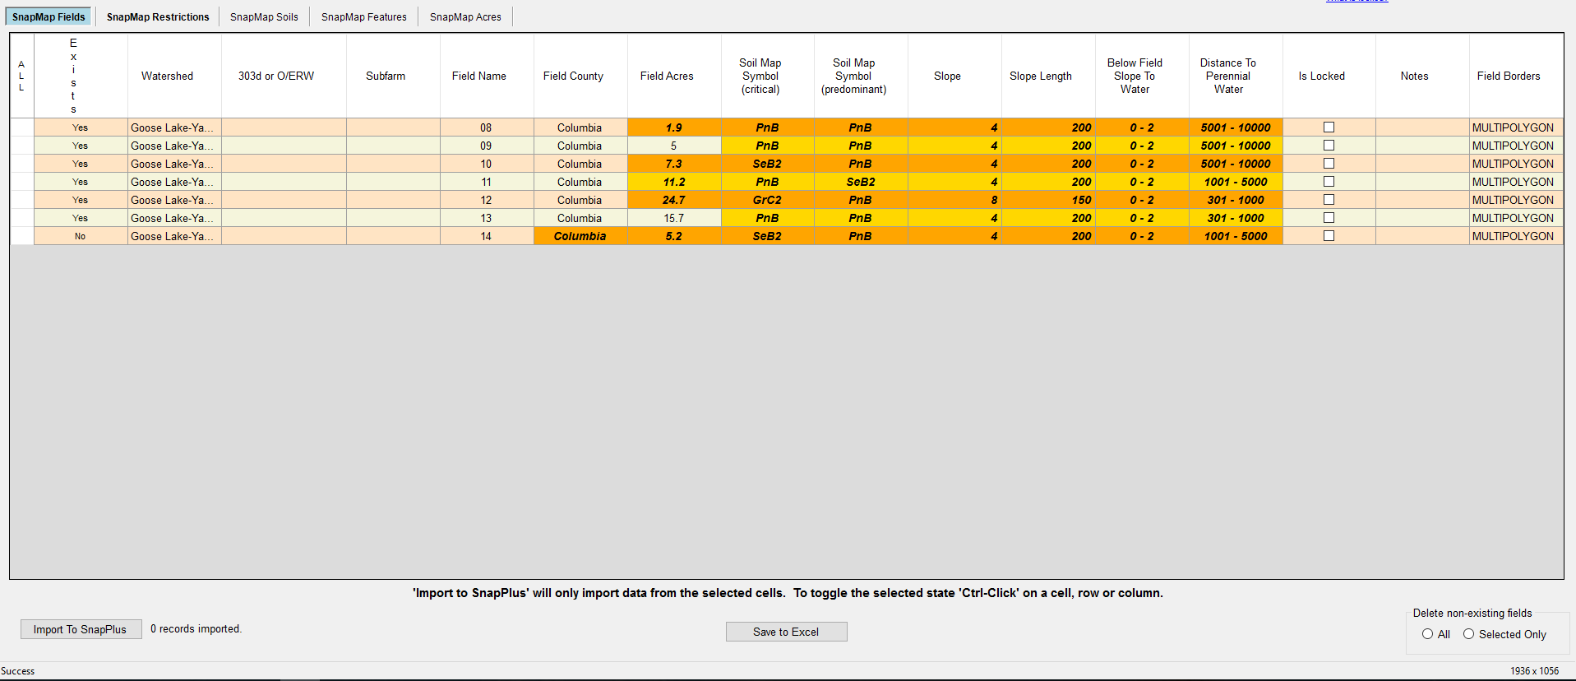Click the 303d cell for field 11
The height and width of the screenshot is (681, 1576).
point(284,182)
